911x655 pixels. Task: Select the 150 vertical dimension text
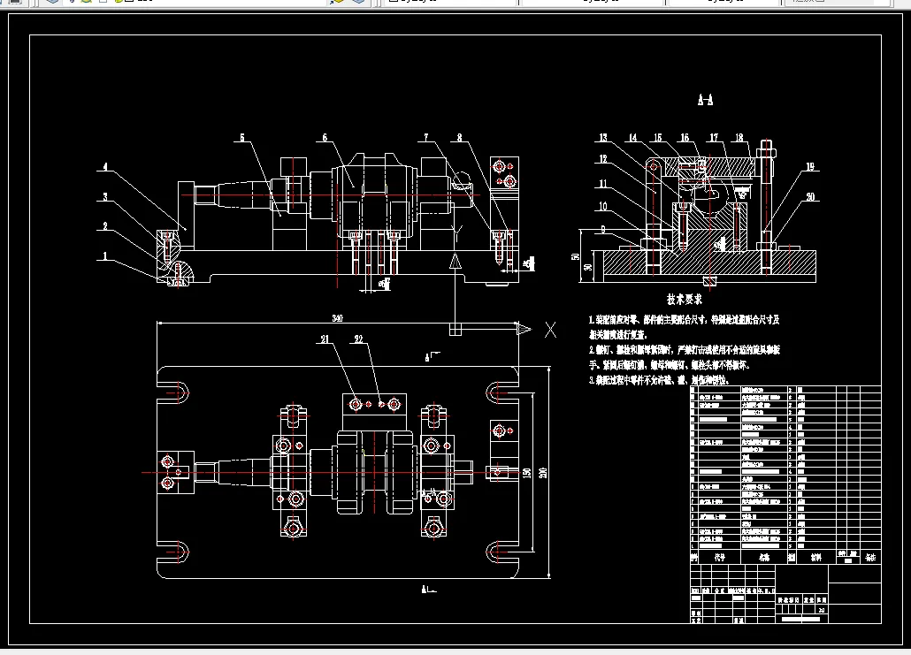click(527, 473)
